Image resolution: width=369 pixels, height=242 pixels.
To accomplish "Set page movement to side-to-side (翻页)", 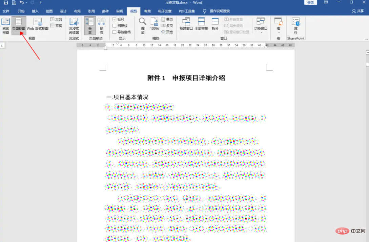I will (x=101, y=26).
